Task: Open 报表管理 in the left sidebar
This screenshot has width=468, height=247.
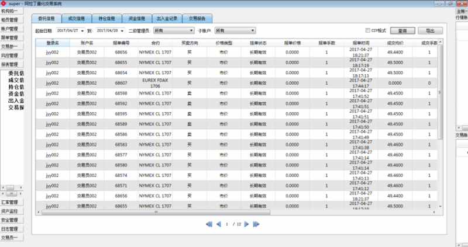Action: (12, 64)
